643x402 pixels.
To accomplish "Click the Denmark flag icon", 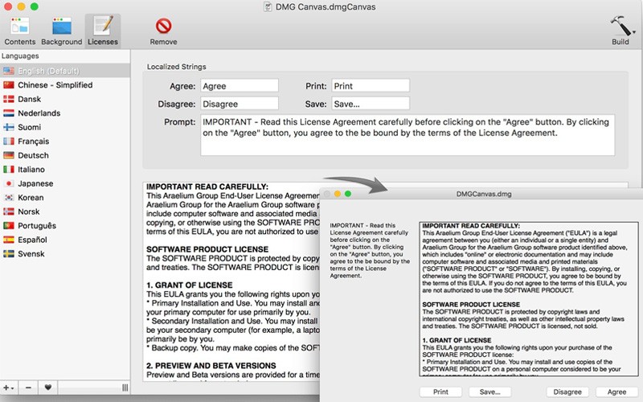I will [x=9, y=99].
